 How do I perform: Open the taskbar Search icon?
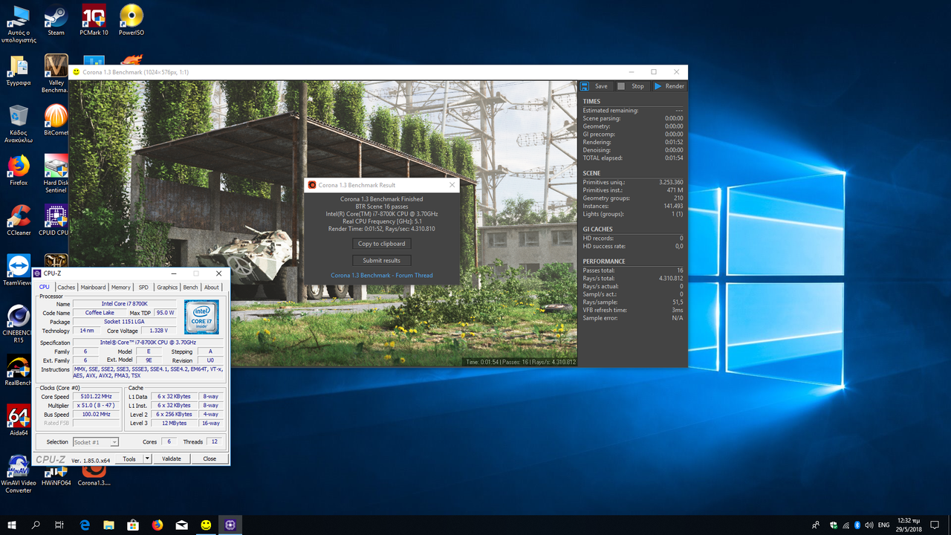[36, 525]
